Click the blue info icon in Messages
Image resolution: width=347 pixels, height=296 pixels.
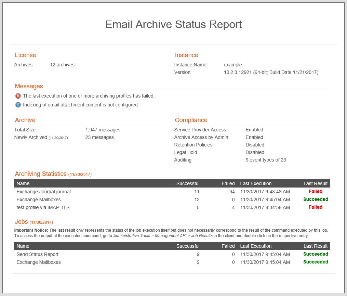pyautogui.click(x=18, y=105)
